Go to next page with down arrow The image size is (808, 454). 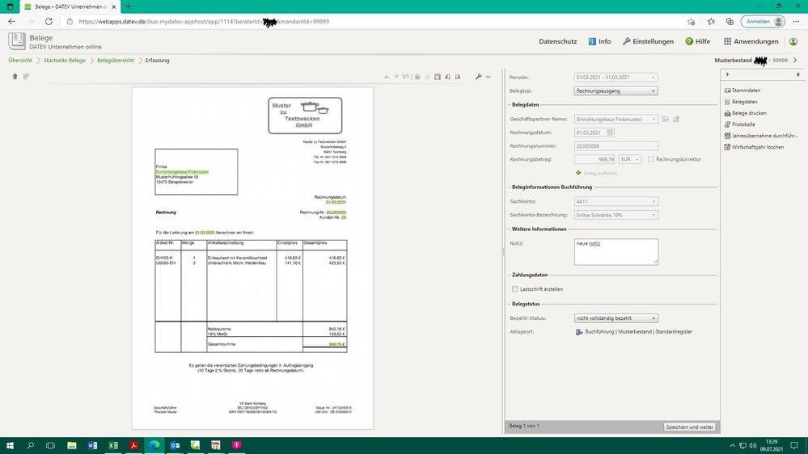click(x=396, y=77)
